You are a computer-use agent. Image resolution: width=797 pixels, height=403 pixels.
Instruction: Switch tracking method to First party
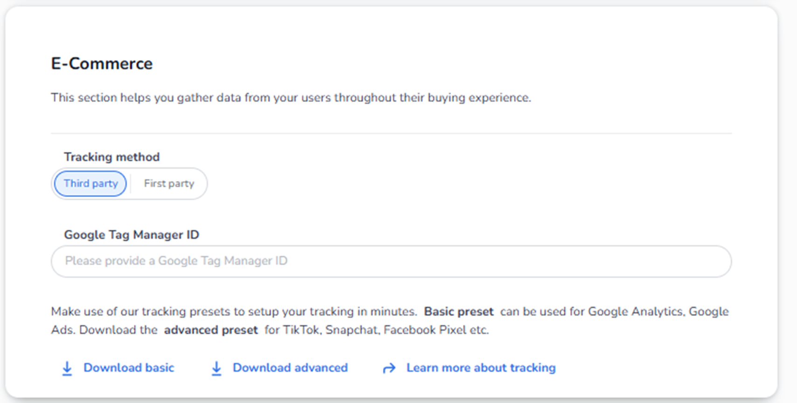coord(169,184)
